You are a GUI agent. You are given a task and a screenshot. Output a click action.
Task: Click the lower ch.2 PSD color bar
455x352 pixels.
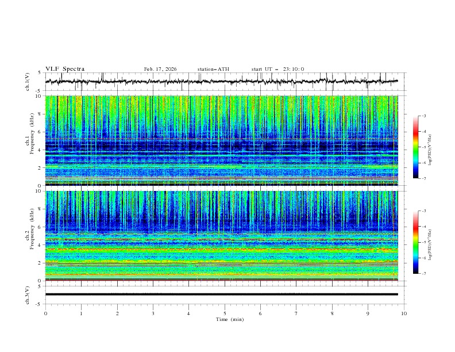coord(415,242)
